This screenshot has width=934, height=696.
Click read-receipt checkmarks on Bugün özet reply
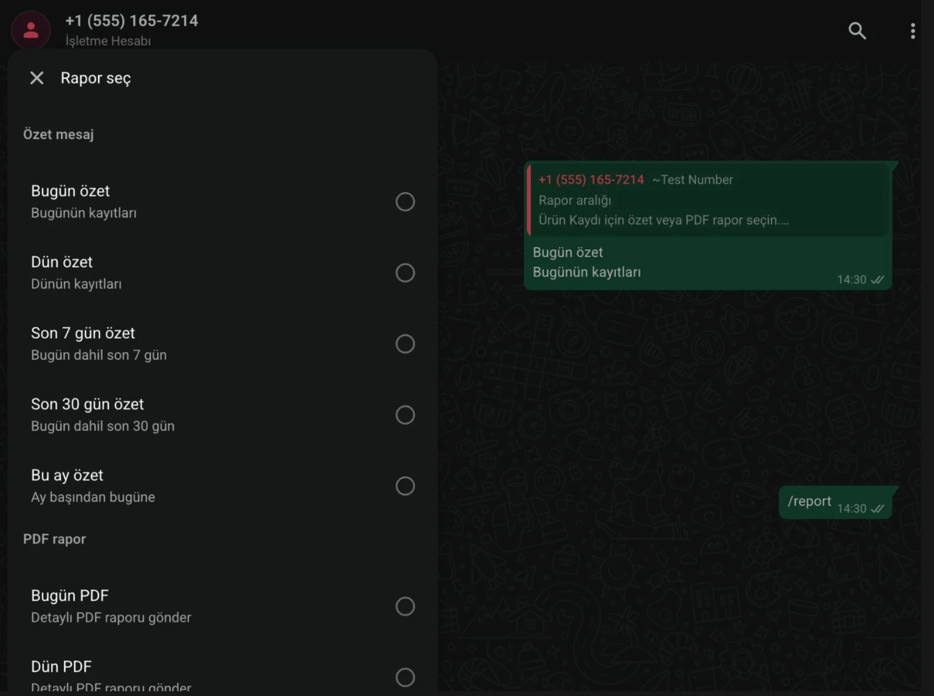point(878,280)
